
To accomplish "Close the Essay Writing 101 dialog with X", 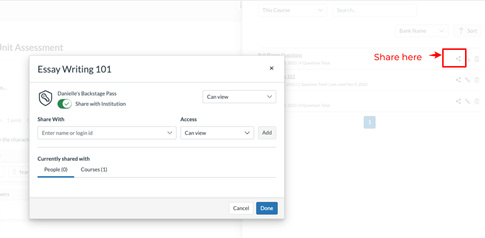I will click(271, 68).
